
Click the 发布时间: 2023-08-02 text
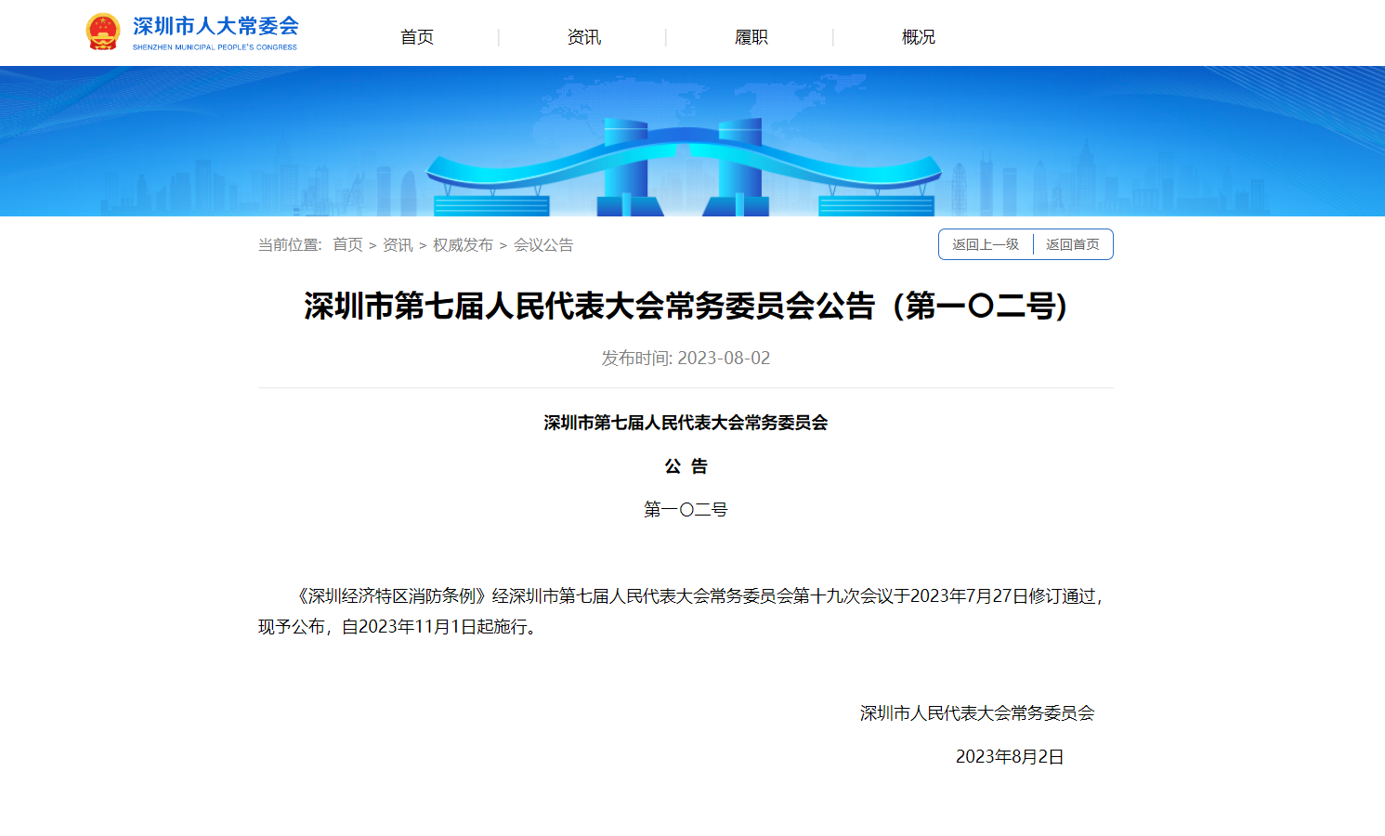(686, 358)
